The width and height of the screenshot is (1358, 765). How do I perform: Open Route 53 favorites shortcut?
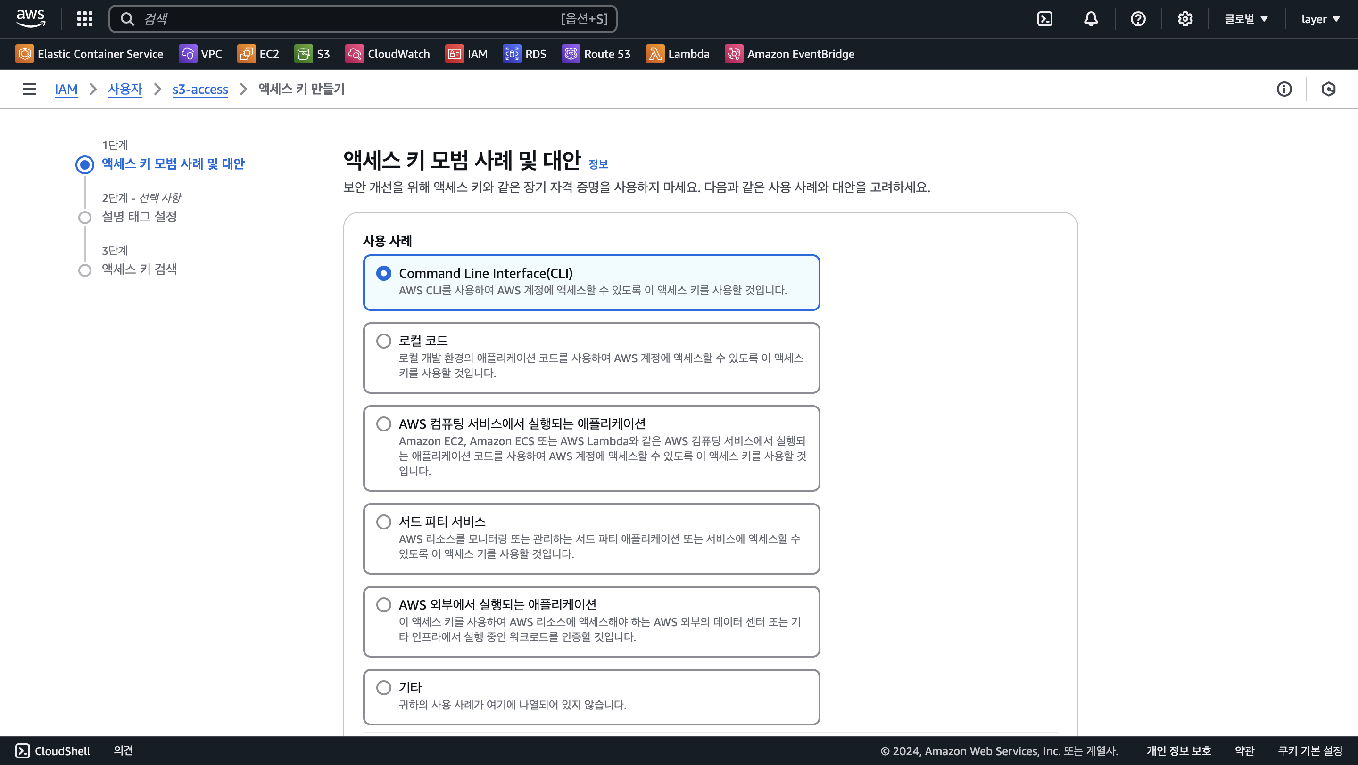point(596,54)
